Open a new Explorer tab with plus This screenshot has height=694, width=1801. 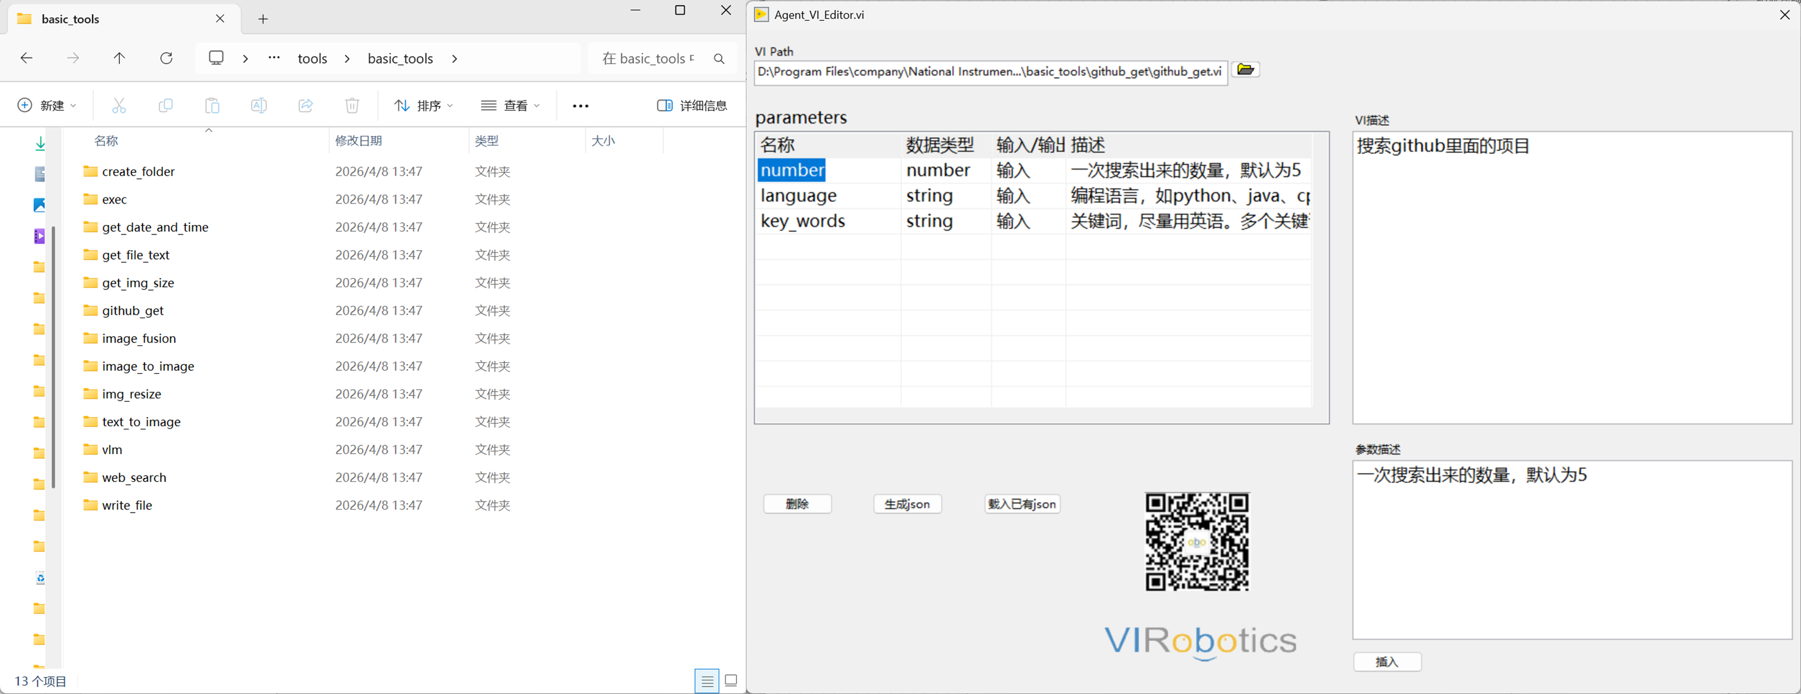263,19
